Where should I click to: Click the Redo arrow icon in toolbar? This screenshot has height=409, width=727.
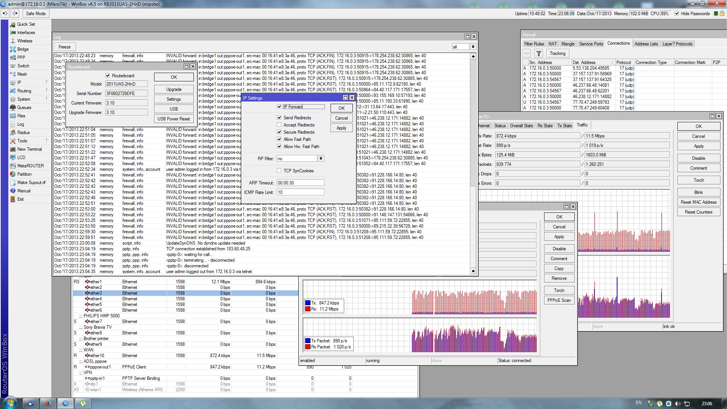click(15, 13)
